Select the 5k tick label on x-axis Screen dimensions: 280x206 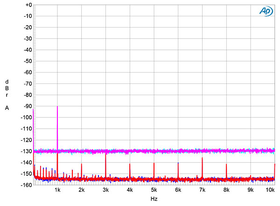(x=154, y=190)
